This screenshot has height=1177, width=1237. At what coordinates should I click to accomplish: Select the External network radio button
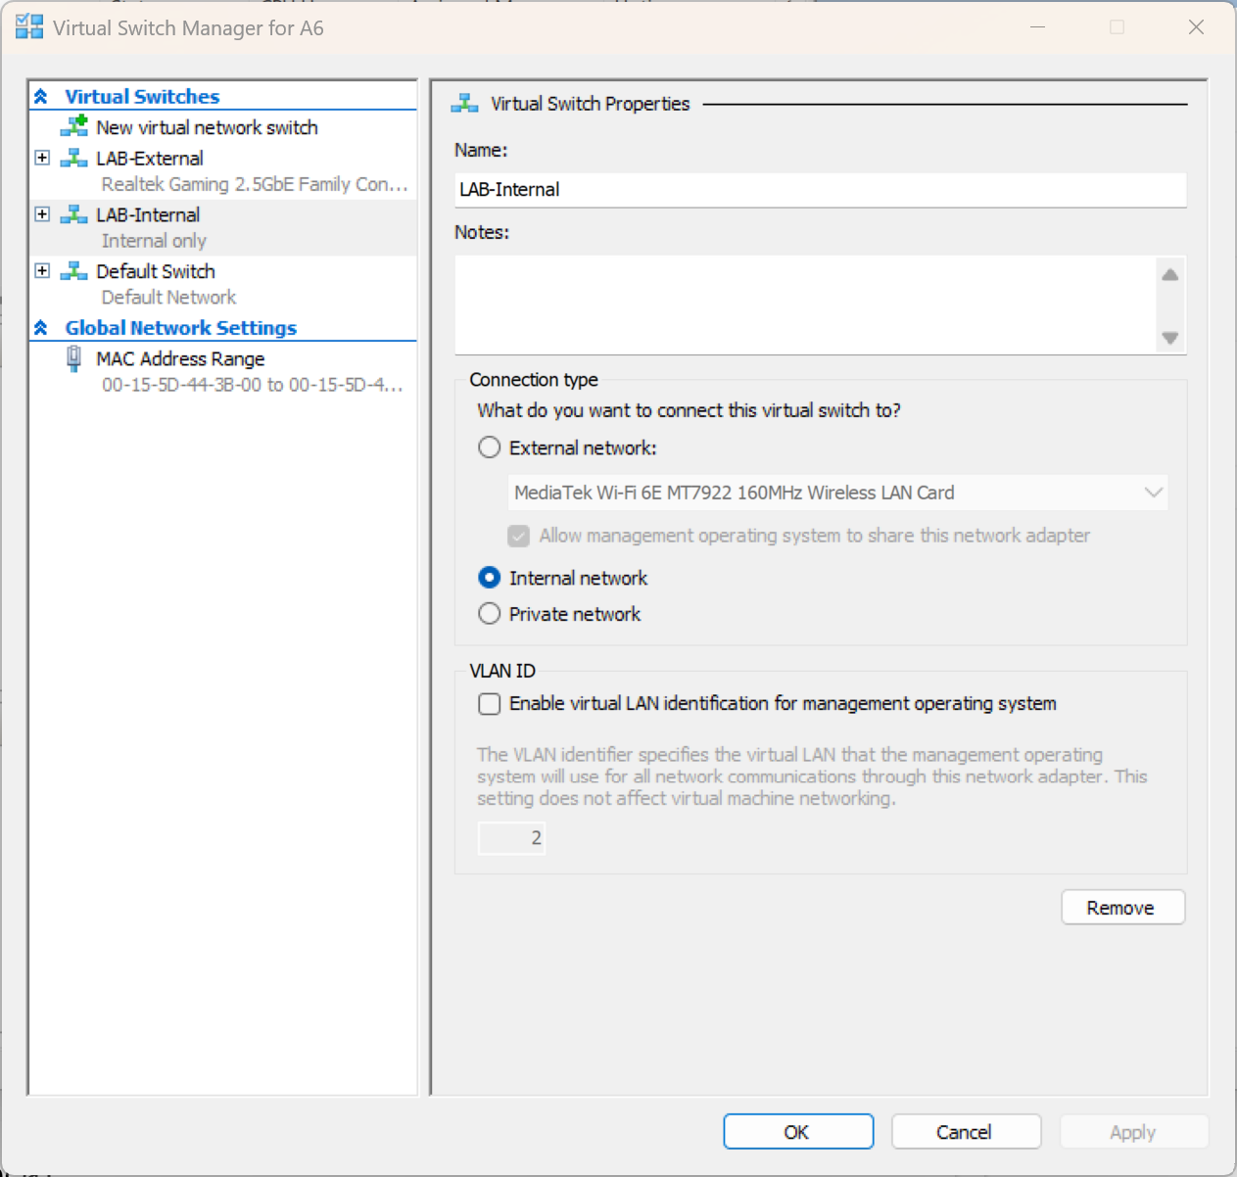pyautogui.click(x=489, y=447)
